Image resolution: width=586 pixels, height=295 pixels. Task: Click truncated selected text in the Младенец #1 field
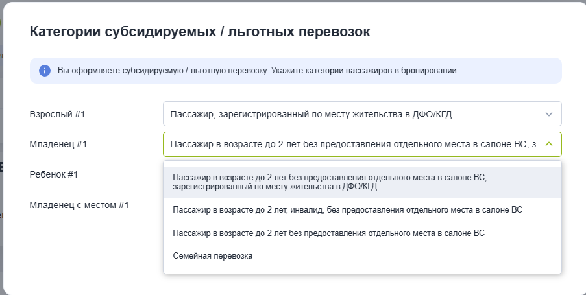(353, 144)
